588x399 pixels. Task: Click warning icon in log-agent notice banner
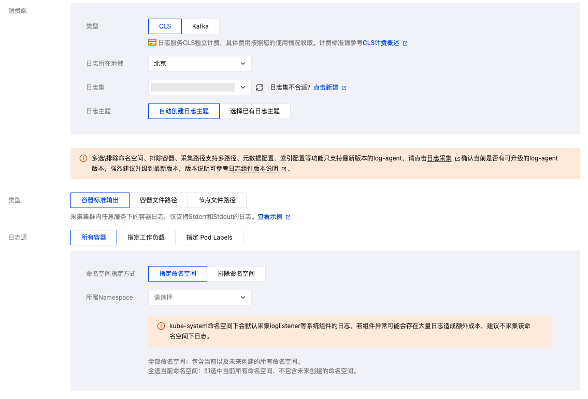83,158
